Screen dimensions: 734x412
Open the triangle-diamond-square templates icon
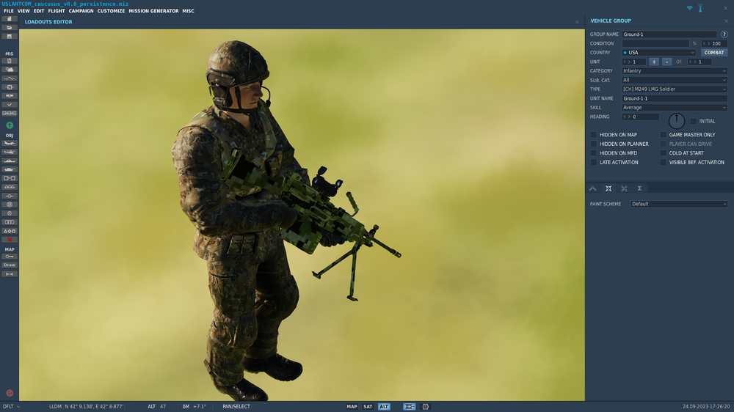9,231
